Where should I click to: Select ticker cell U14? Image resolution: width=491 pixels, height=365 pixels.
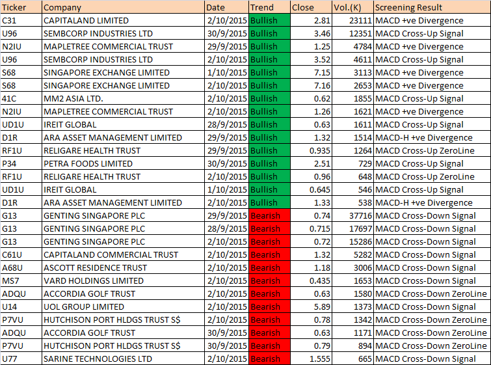[21, 306]
